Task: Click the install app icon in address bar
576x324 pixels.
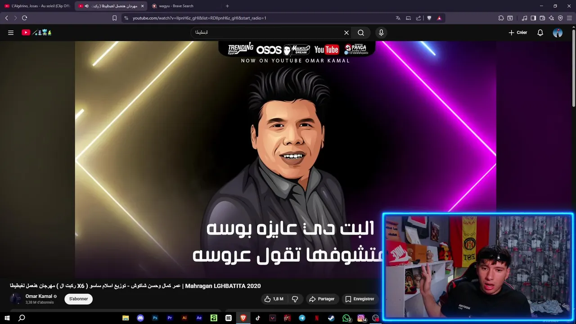Action: pyautogui.click(x=408, y=18)
